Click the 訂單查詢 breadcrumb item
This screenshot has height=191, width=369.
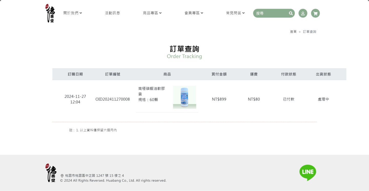pyautogui.click(x=310, y=32)
